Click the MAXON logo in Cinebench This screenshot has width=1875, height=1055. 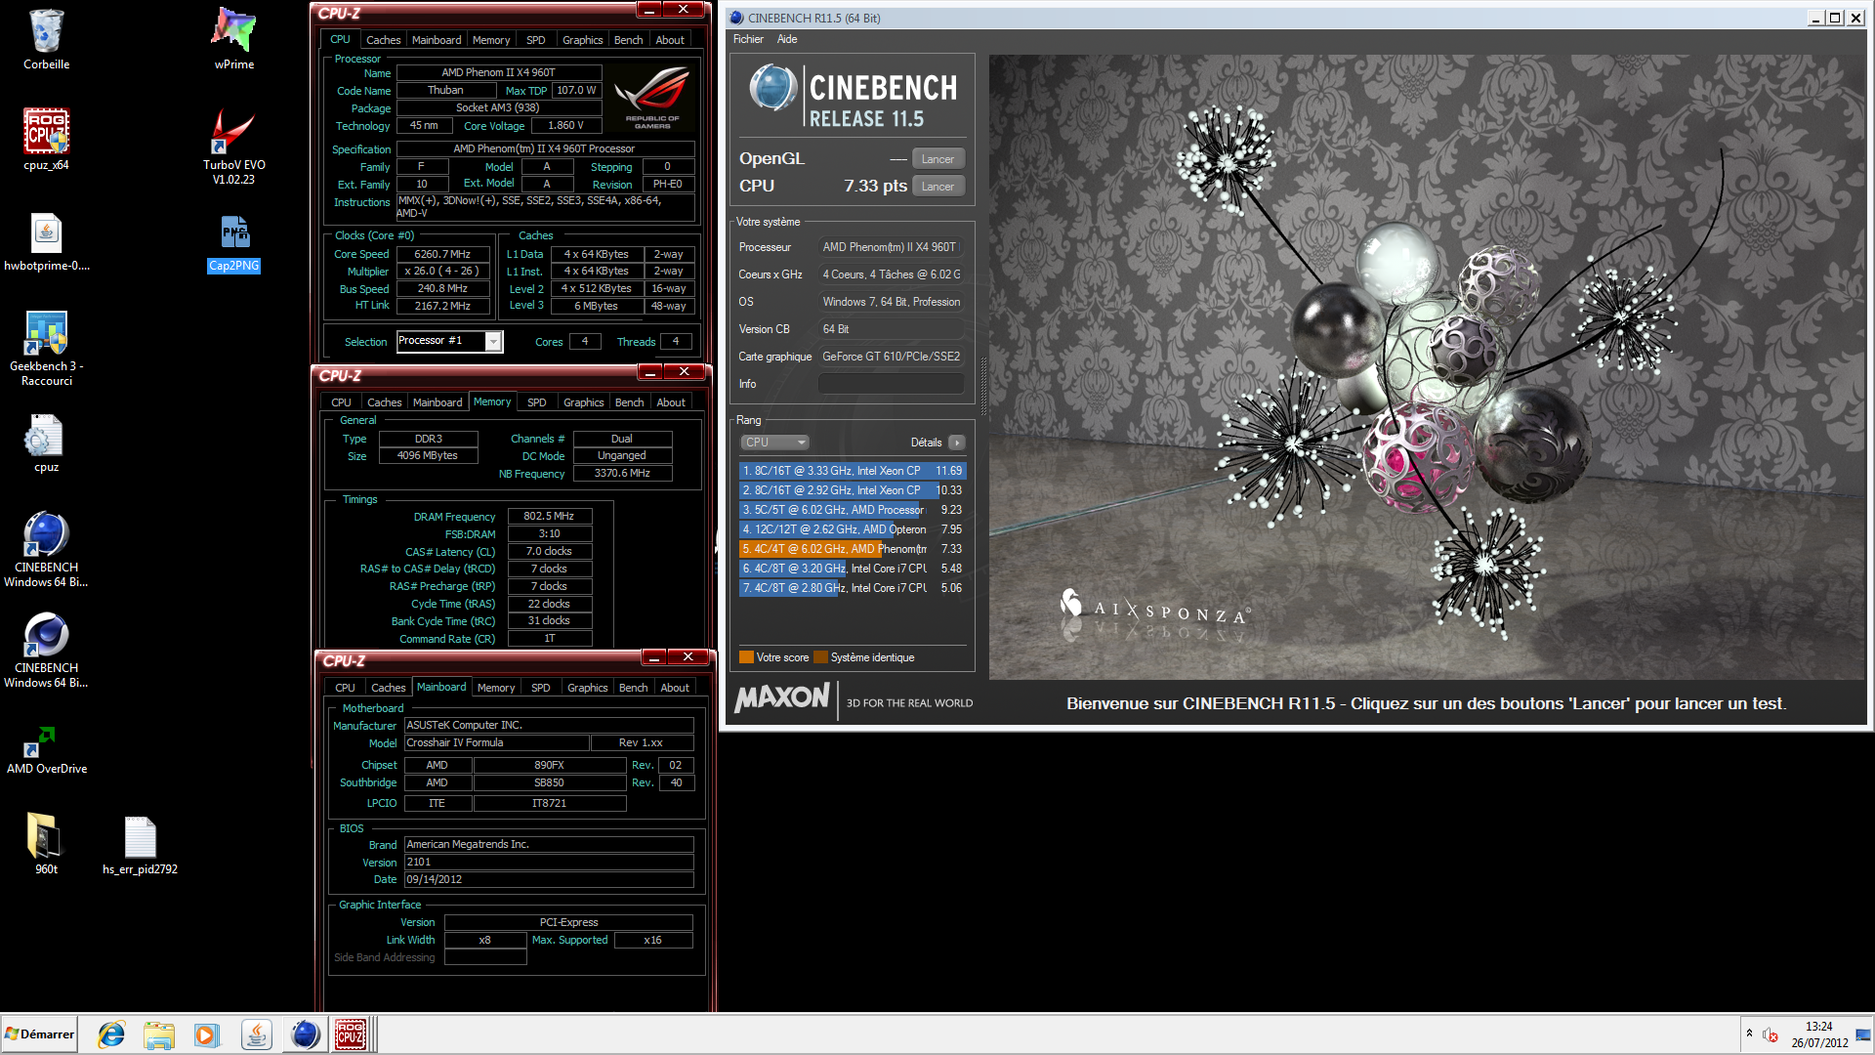(x=781, y=697)
